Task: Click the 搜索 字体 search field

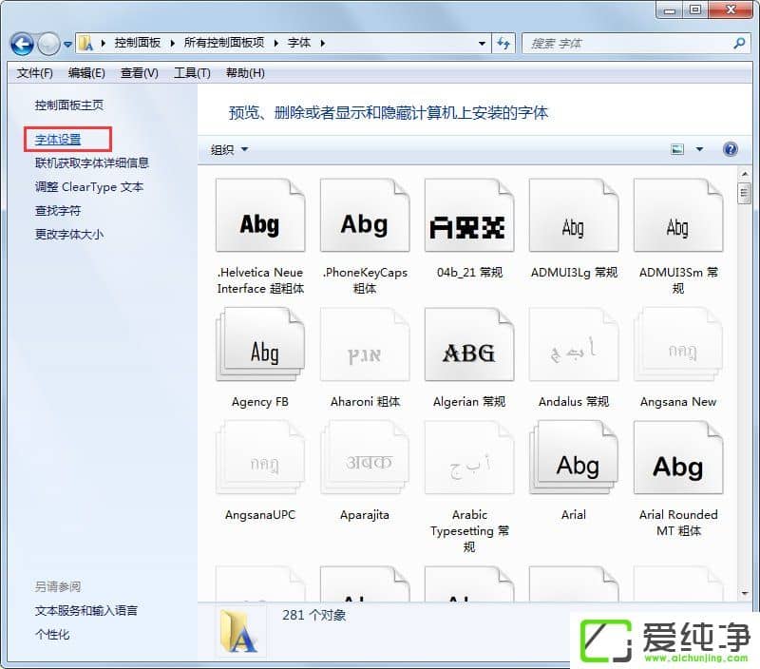Action: [x=627, y=44]
